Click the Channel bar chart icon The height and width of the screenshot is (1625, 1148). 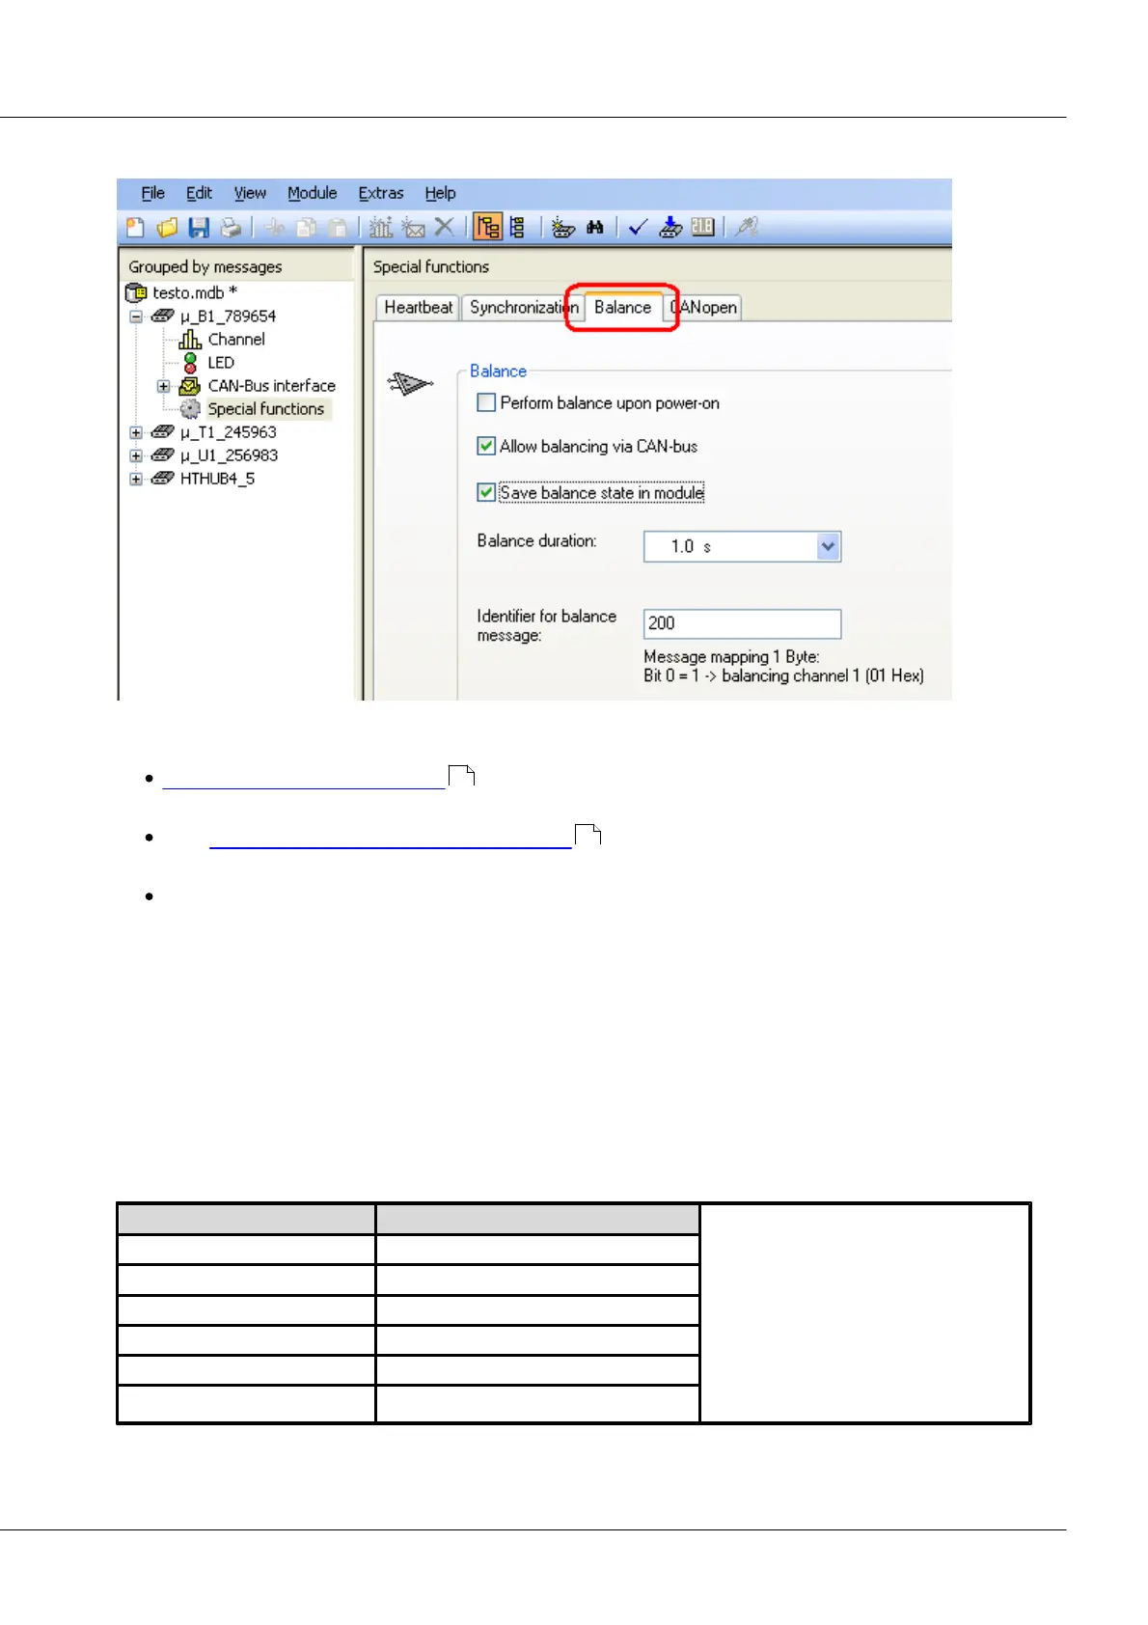point(190,339)
